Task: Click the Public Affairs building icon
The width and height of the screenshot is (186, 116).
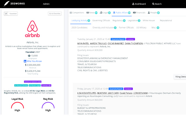Action: 114,12
